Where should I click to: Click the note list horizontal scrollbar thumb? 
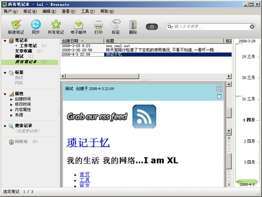102,76
